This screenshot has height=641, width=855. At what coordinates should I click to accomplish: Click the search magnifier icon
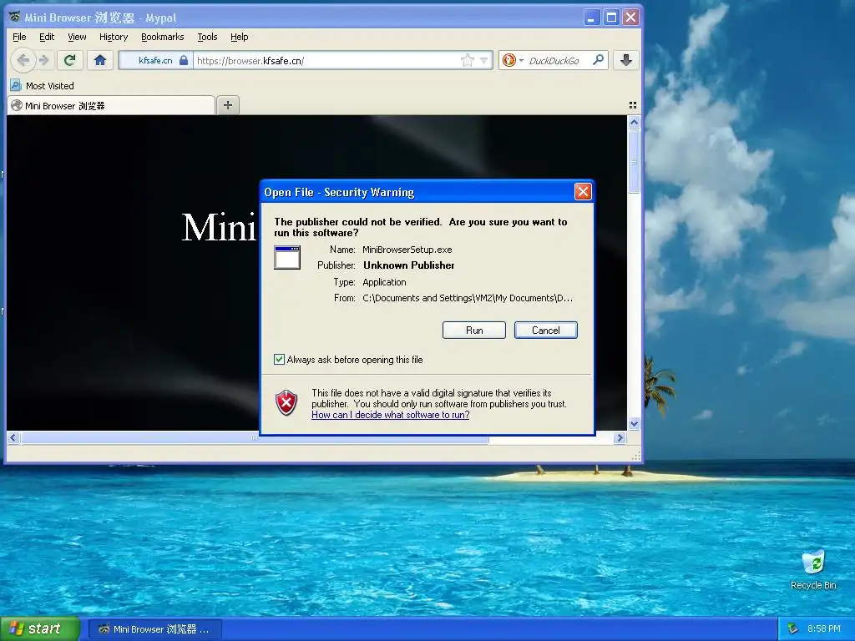click(x=598, y=59)
